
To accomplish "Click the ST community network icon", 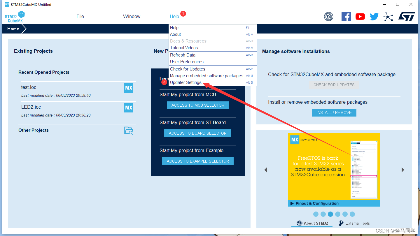I will 388,17.
